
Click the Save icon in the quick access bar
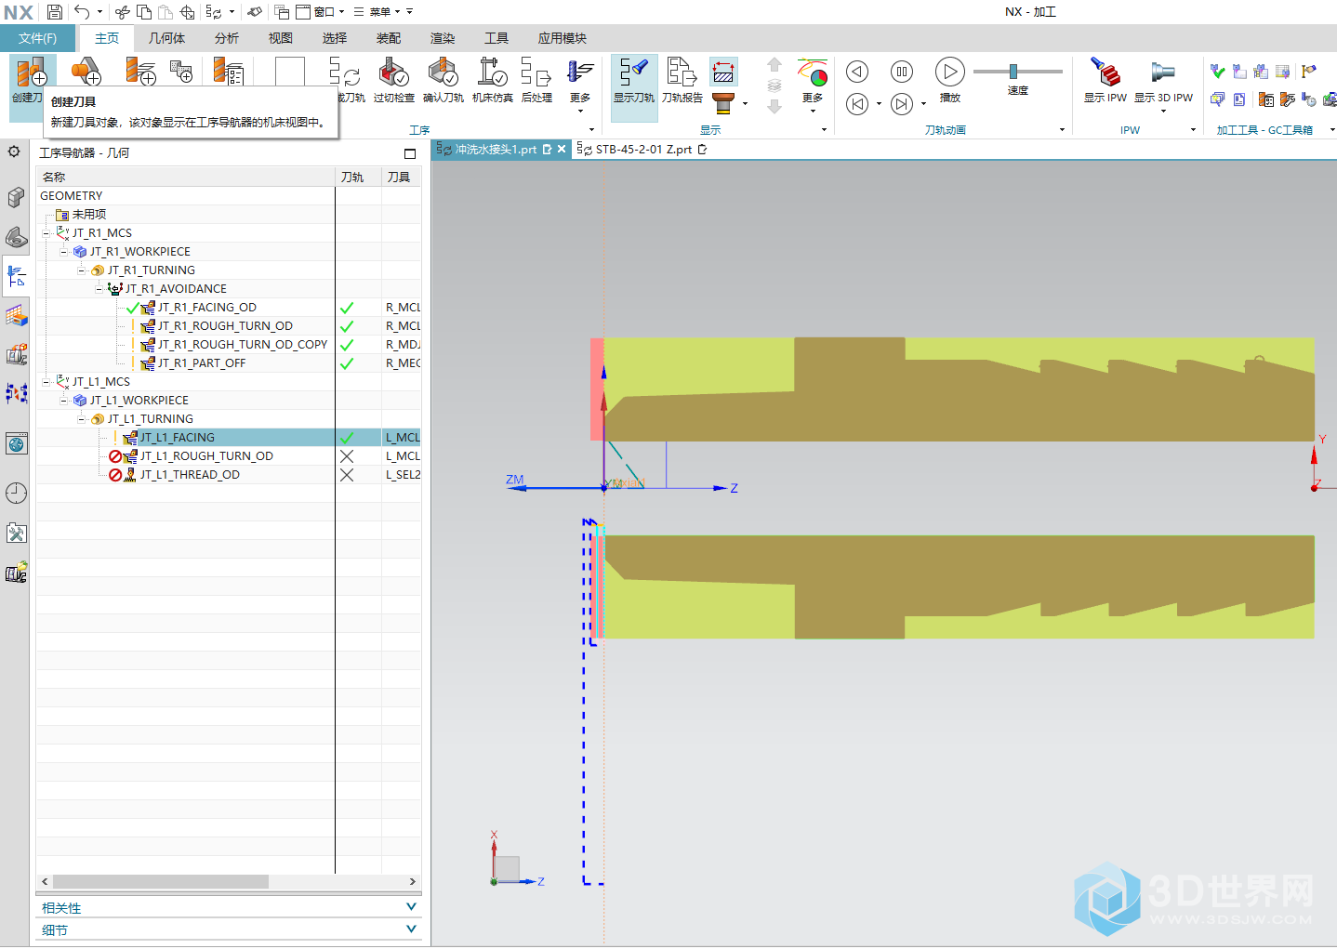55,12
